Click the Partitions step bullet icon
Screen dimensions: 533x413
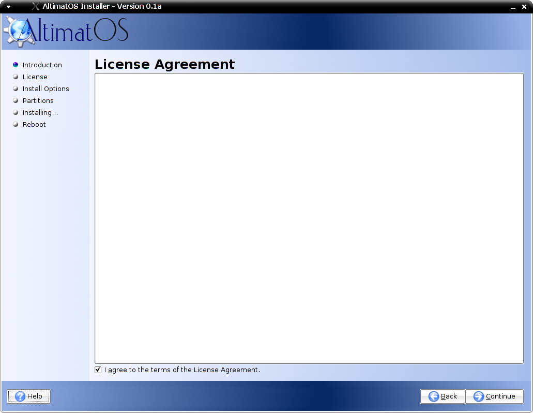16,100
